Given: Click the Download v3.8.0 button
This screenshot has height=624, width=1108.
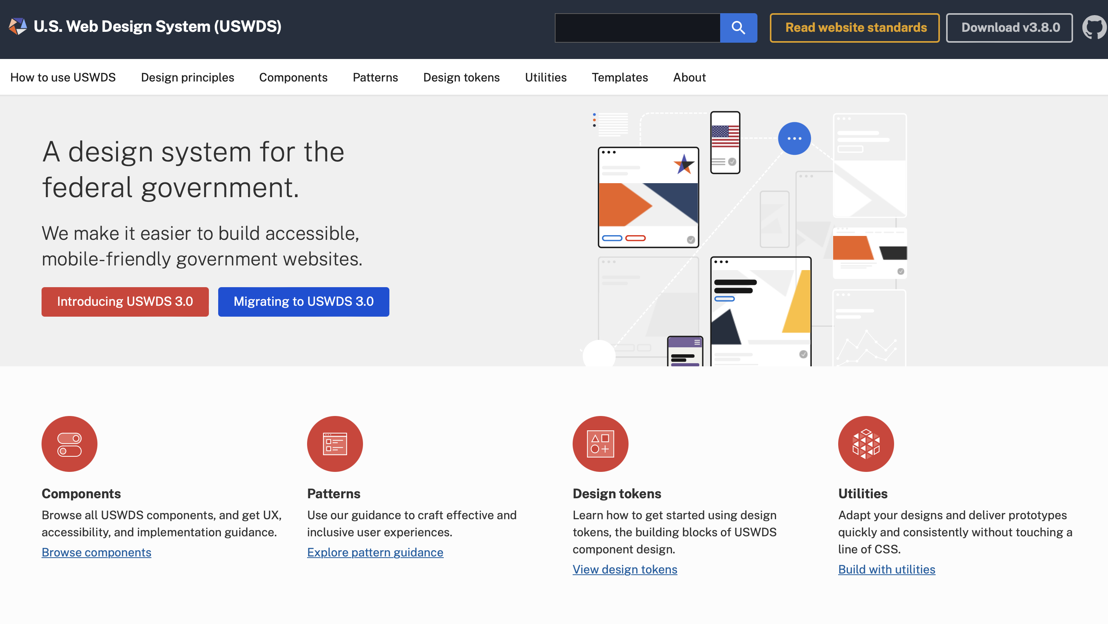Looking at the screenshot, I should pyautogui.click(x=1009, y=28).
